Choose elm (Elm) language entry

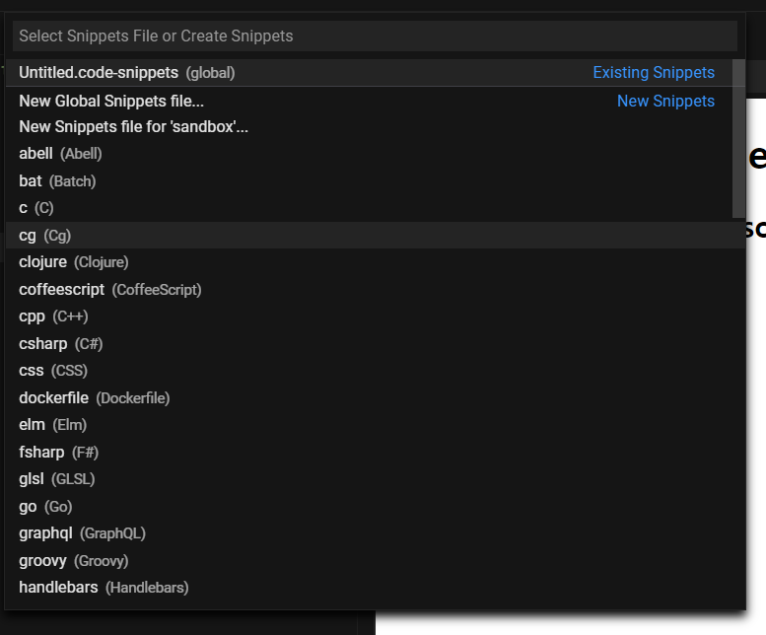52,425
